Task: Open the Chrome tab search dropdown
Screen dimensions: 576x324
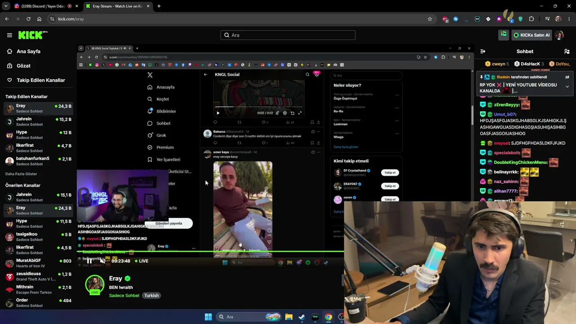Action: coord(6,6)
